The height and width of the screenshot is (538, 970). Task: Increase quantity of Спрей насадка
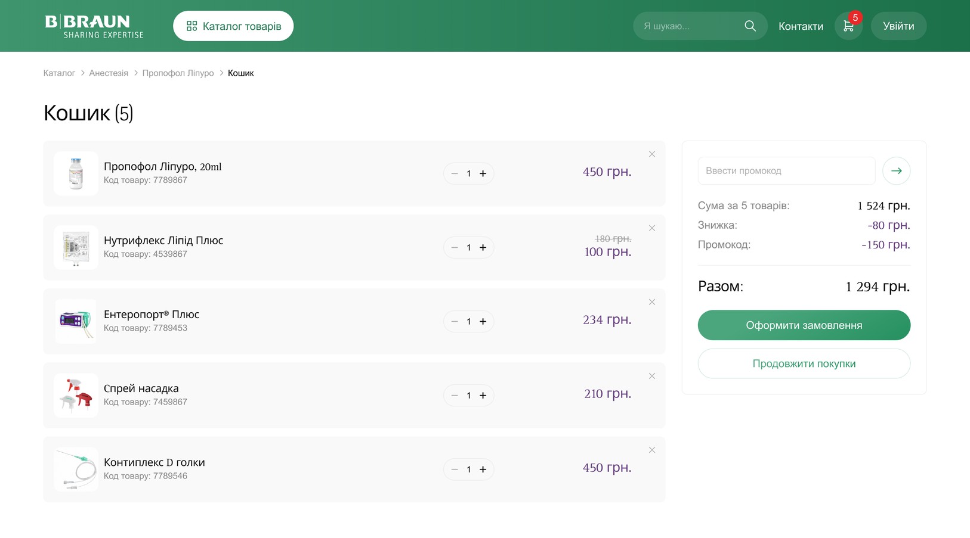click(x=483, y=395)
